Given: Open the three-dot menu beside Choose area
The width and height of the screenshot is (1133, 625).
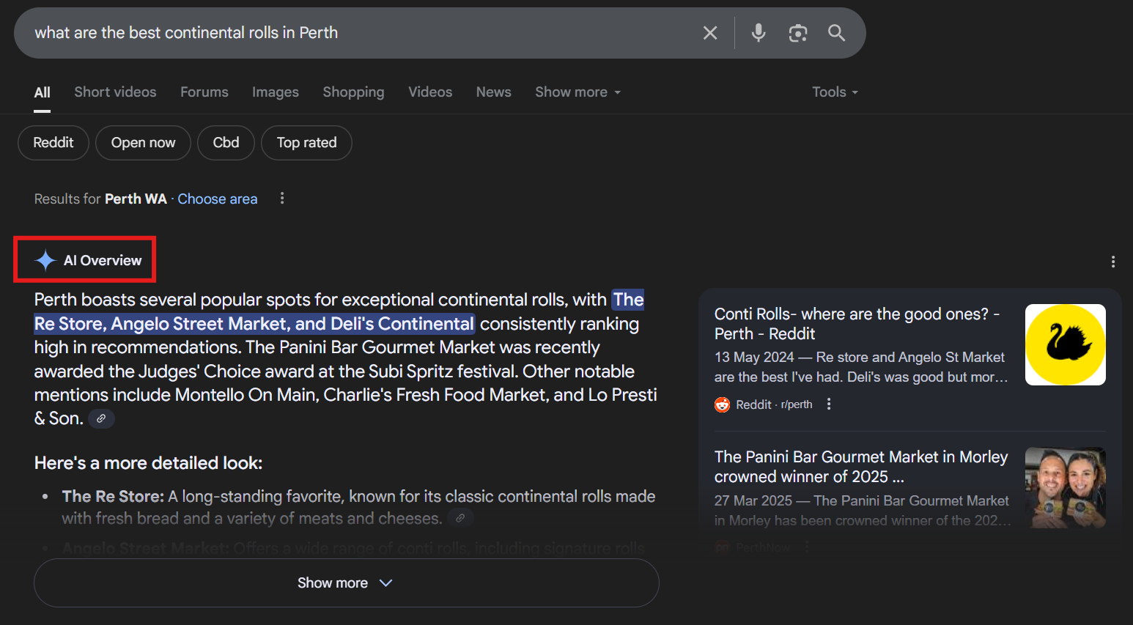Looking at the screenshot, I should pos(282,199).
